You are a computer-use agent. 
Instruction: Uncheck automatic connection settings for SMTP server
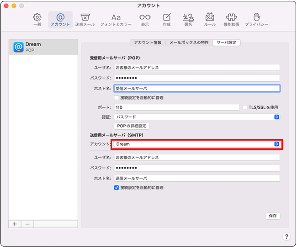pyautogui.click(x=117, y=188)
